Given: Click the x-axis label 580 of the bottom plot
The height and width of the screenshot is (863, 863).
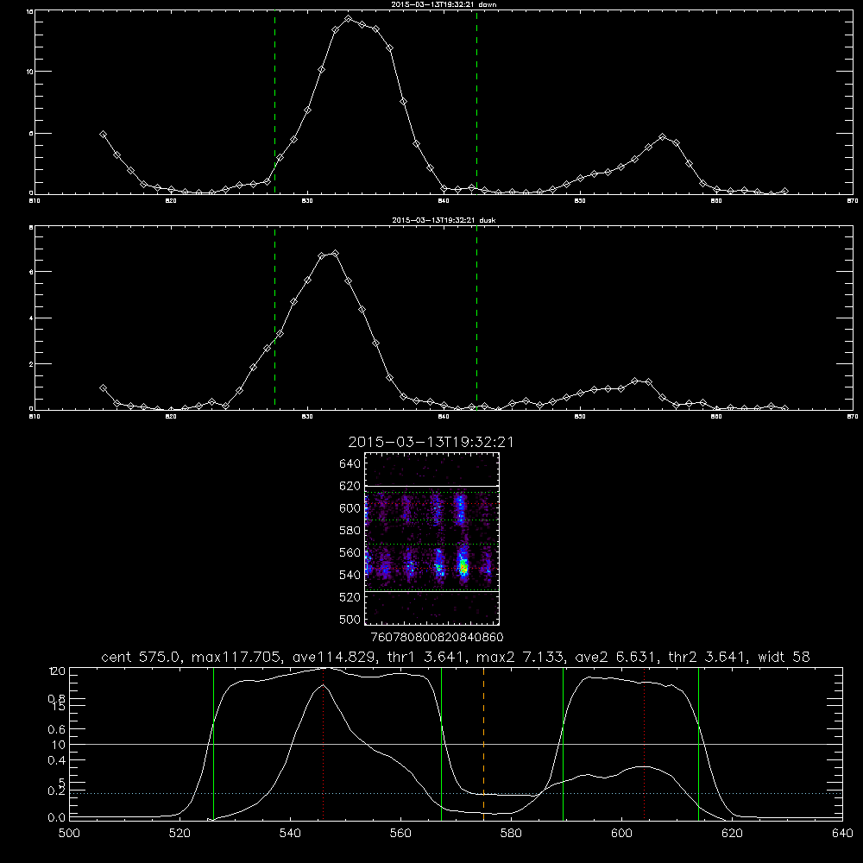Looking at the screenshot, I should [x=511, y=834].
